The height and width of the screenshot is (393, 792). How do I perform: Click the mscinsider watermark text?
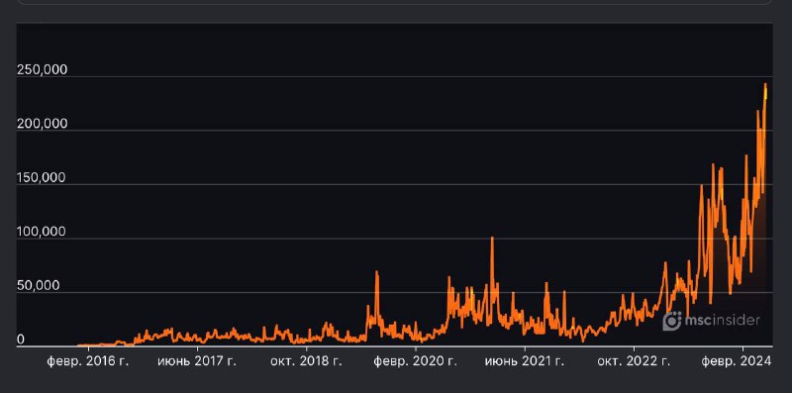tap(722, 321)
